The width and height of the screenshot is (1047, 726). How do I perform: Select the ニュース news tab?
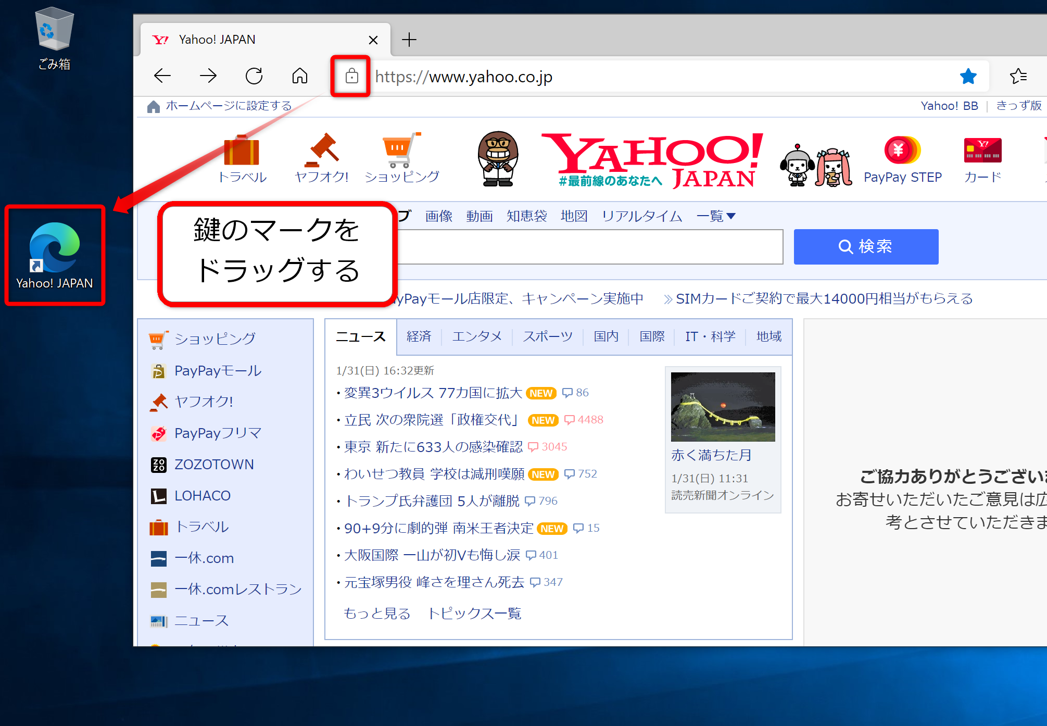[x=361, y=337]
